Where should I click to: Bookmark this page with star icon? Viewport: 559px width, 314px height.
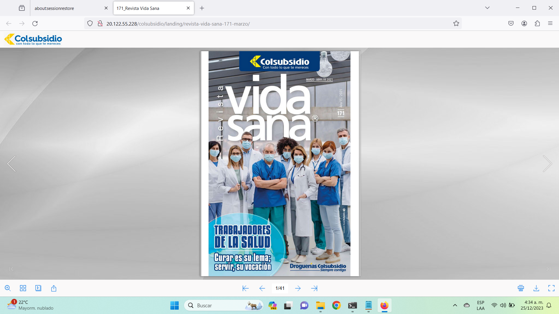(456, 24)
